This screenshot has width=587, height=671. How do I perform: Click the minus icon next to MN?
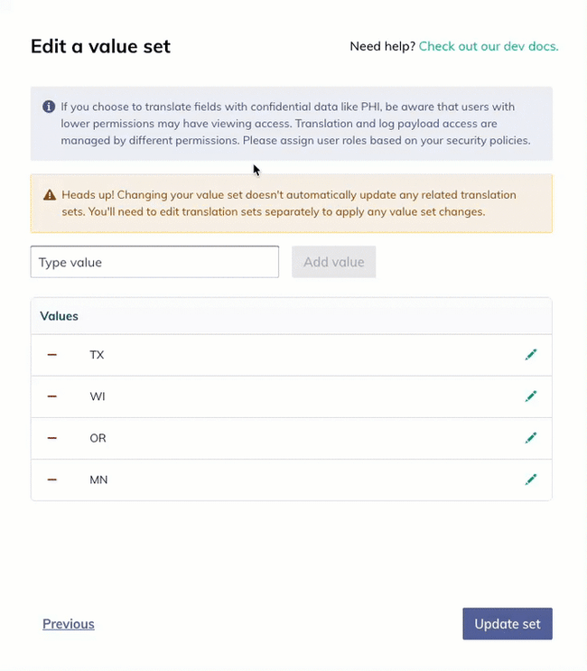(x=51, y=480)
